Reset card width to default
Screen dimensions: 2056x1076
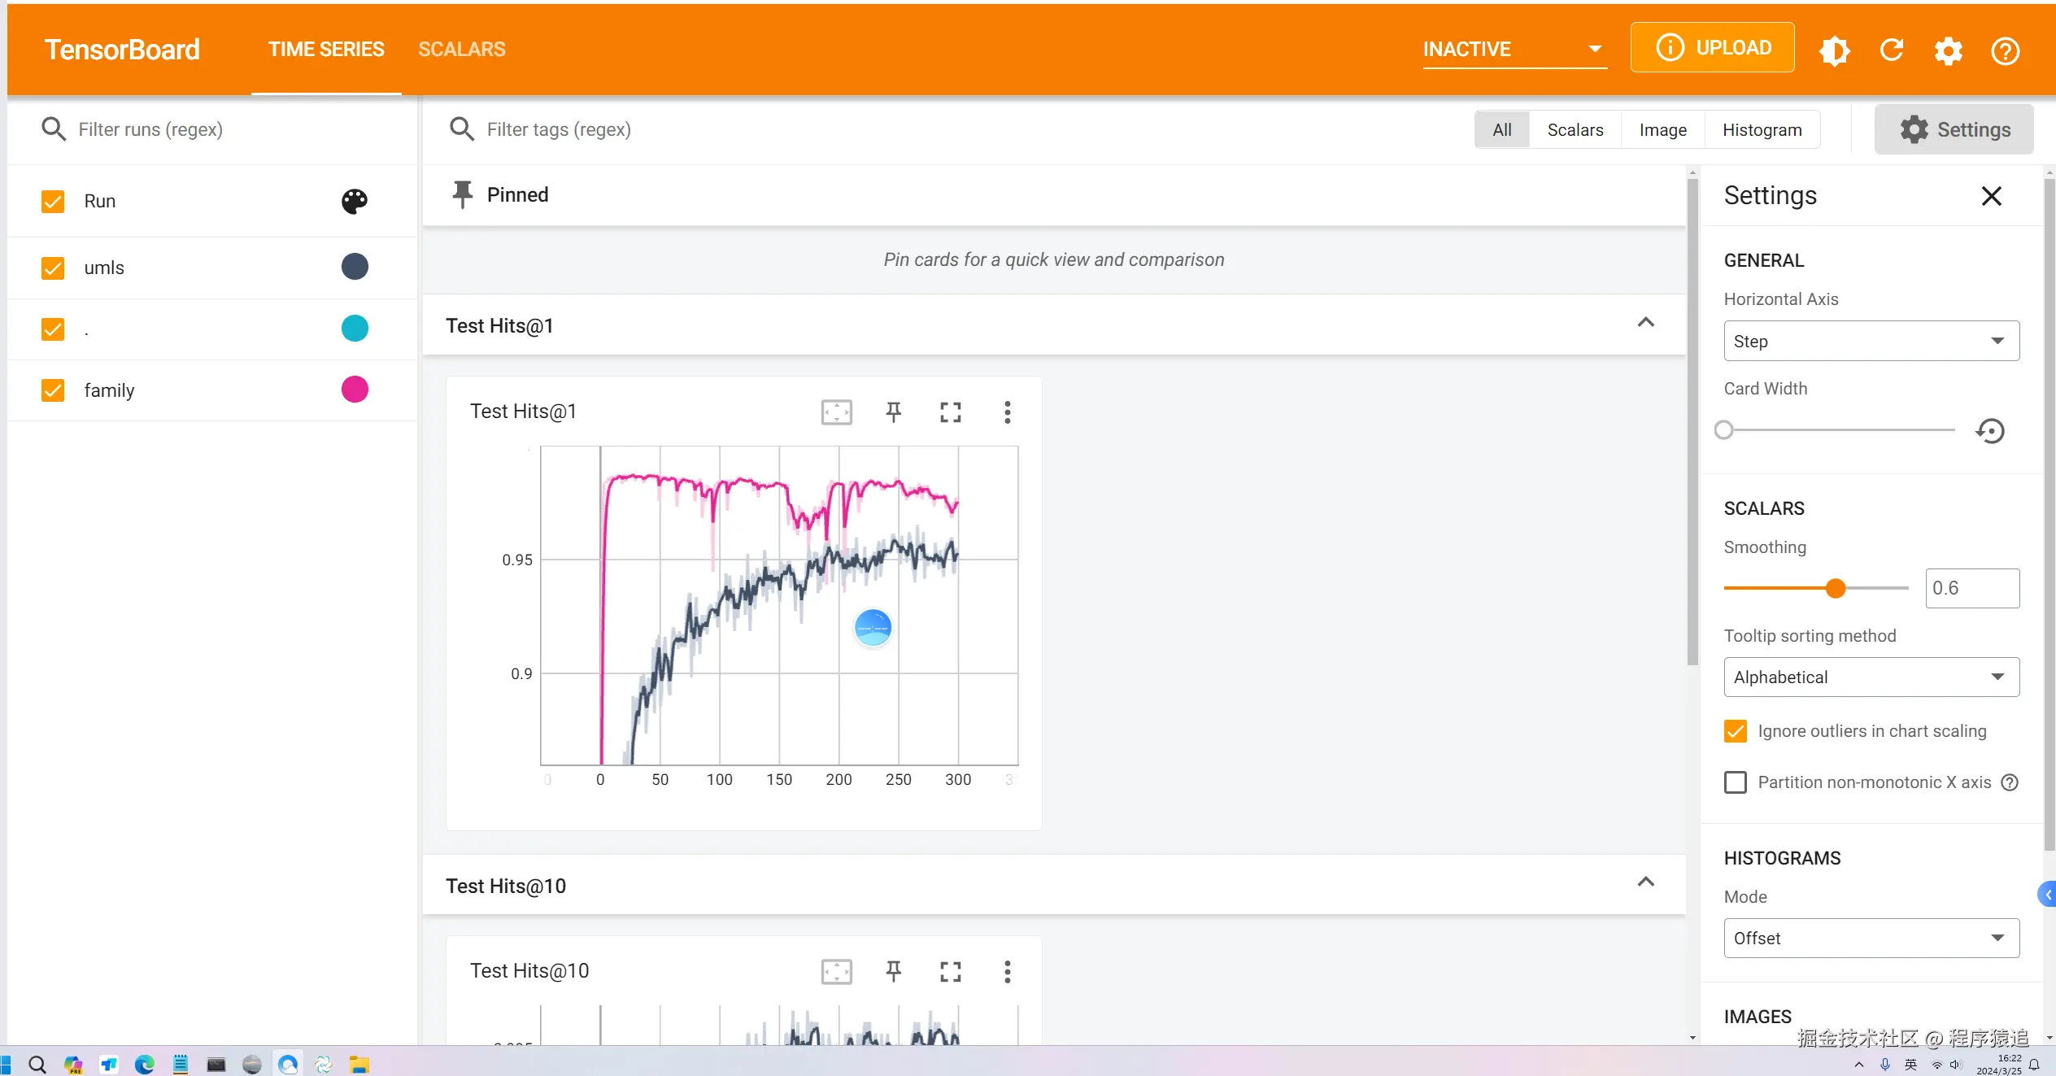point(1990,430)
